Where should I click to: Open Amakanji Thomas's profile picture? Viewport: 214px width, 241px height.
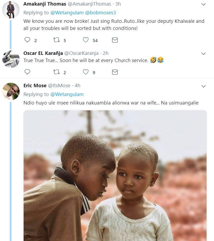[x=11, y=10]
